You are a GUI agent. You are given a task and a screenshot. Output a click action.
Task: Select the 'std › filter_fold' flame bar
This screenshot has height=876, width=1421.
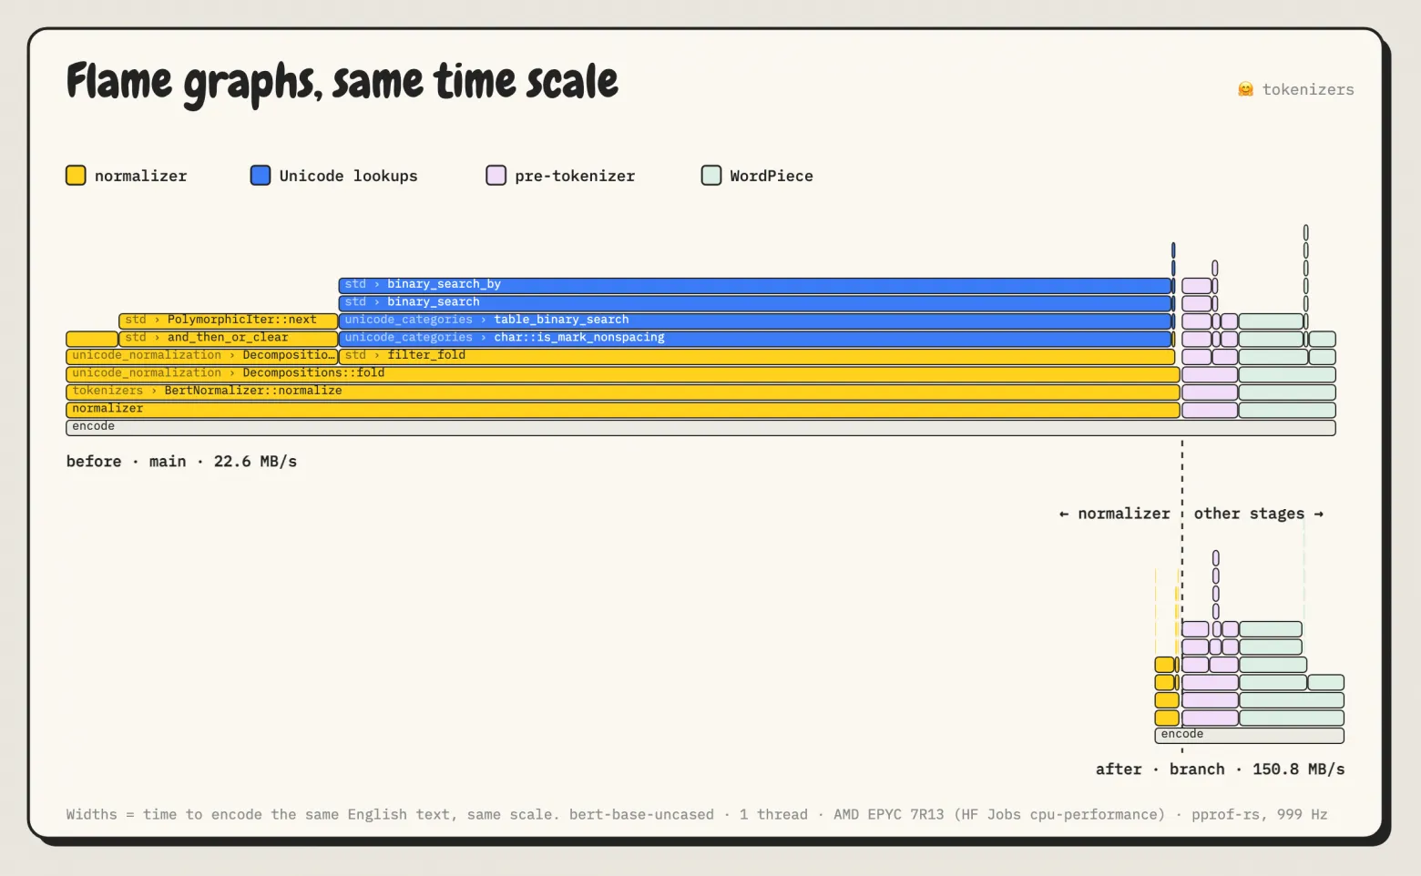[759, 356]
